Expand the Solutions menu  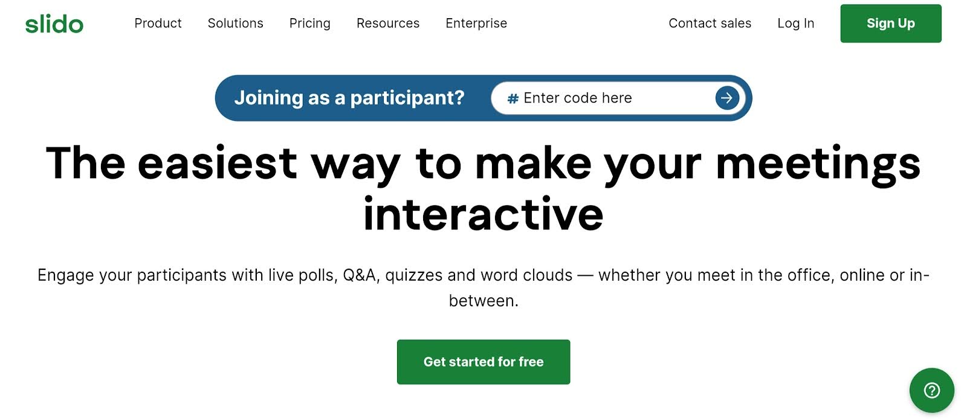[235, 24]
